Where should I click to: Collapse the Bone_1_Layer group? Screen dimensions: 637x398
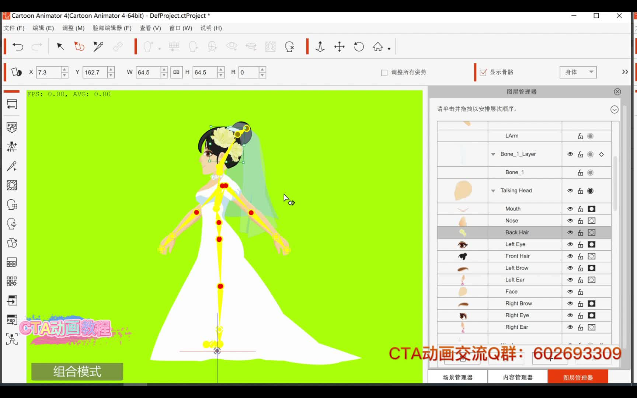coord(493,154)
